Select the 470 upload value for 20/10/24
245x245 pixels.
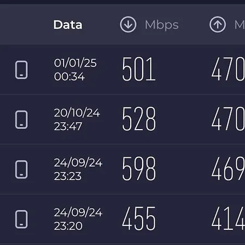coord(228,119)
